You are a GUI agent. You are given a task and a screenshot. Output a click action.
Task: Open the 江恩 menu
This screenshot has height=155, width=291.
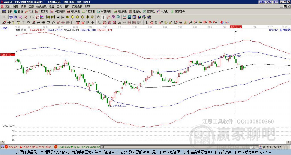click(31, 7)
